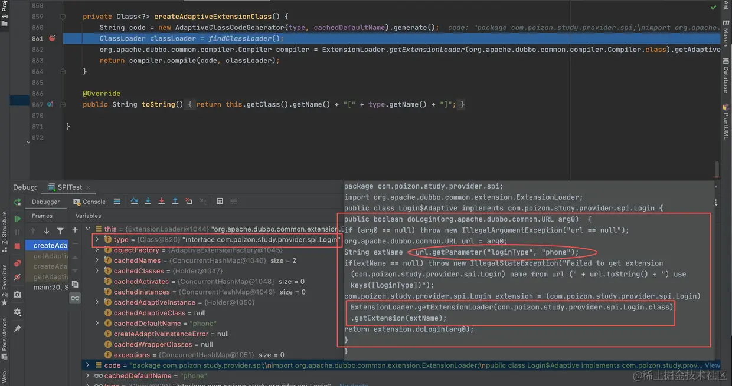Expand the cachedDefaultName watch entry
Image resolution: width=732 pixels, height=386 pixels.
pos(87,375)
